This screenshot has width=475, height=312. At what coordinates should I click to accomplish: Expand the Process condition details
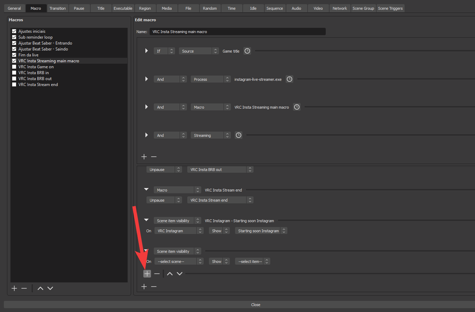coord(146,79)
